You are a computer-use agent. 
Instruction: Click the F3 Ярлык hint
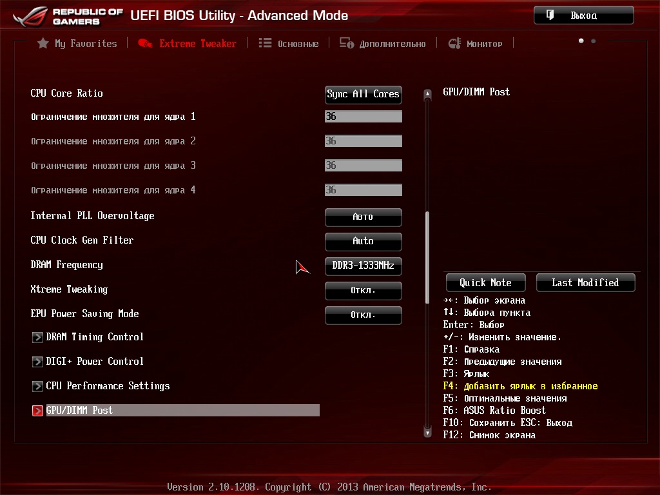coord(466,374)
